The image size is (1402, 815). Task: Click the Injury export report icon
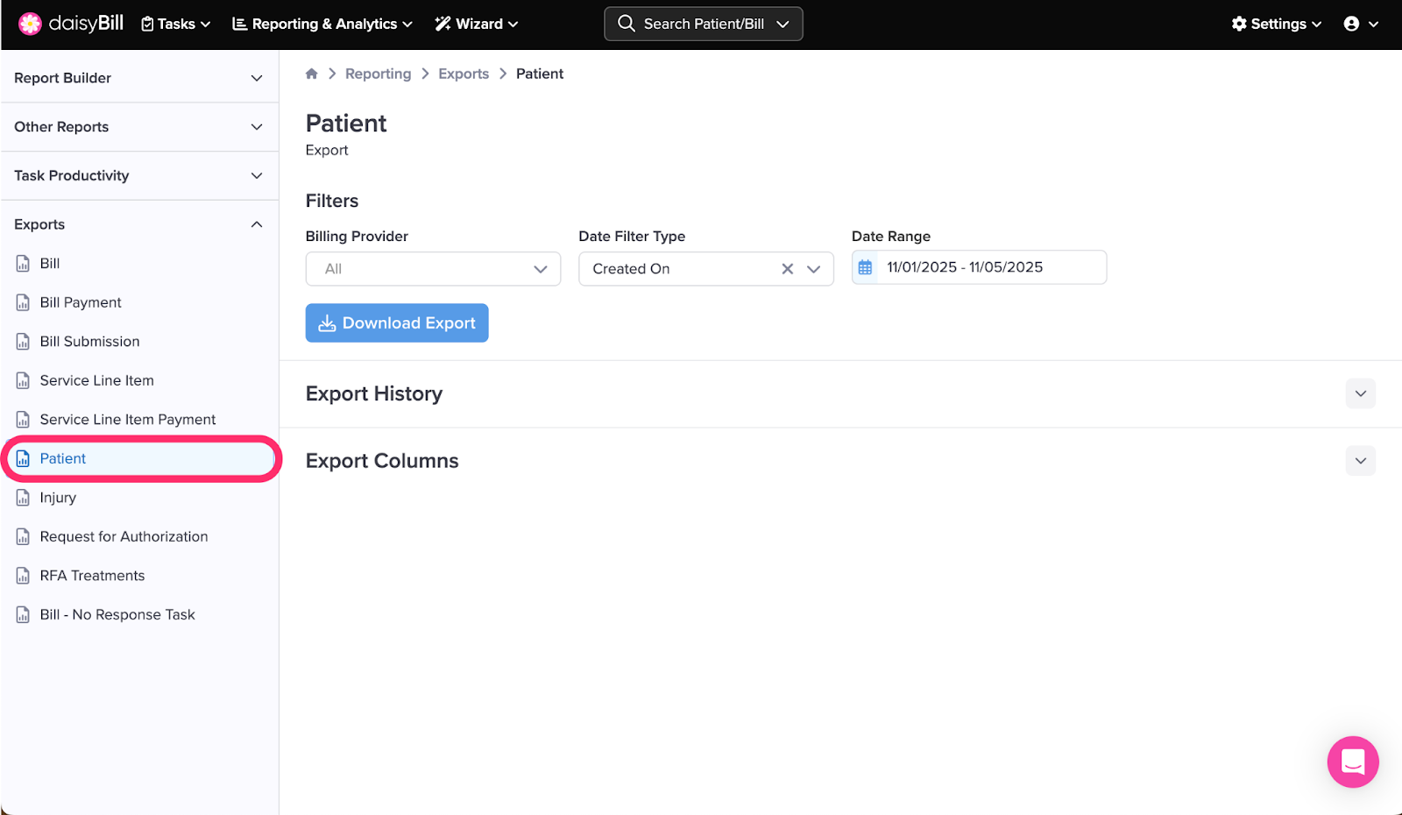pos(24,498)
